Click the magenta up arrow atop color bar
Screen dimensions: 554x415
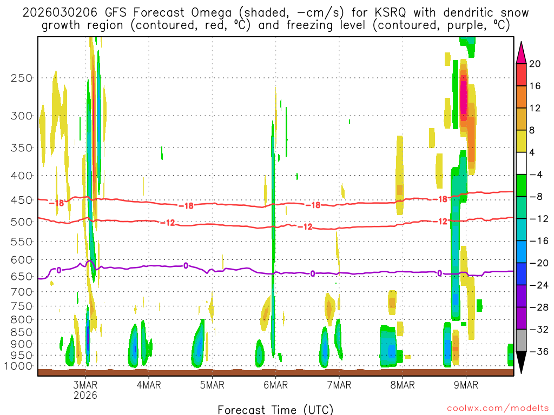pyautogui.click(x=522, y=52)
